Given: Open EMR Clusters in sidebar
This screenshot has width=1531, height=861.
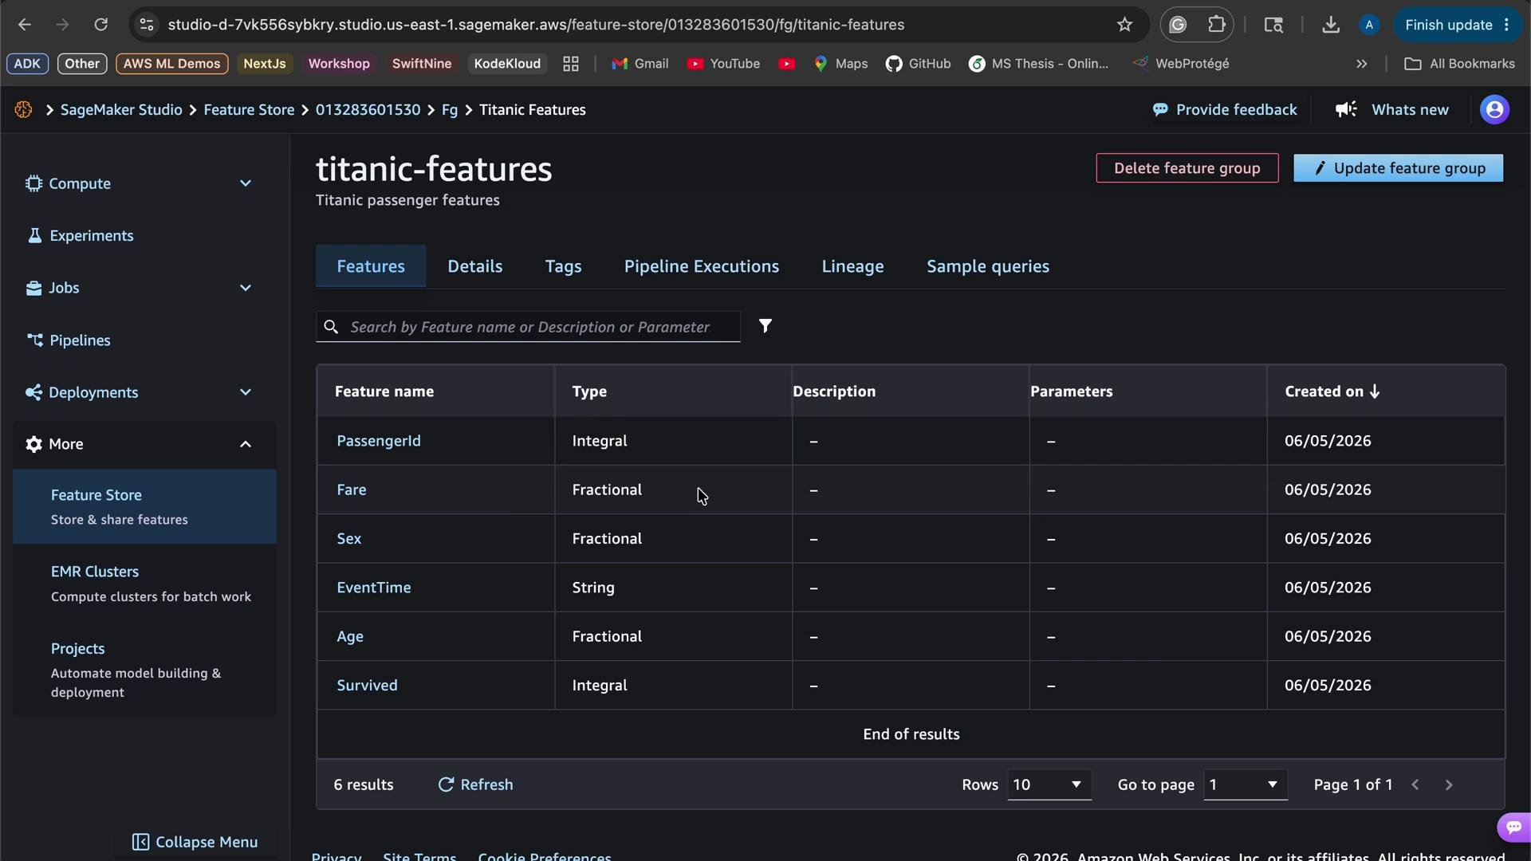Looking at the screenshot, I should pyautogui.click(x=144, y=584).
